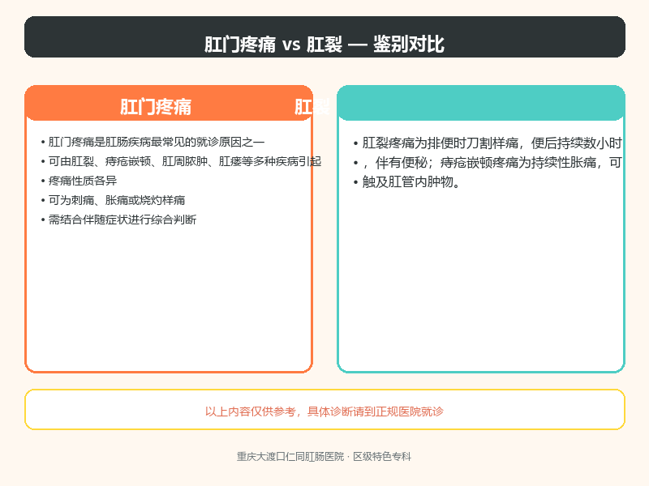Click the title 肛门疼痛 vs 肛裂 — 鉴别对比
The image size is (649, 486).
click(324, 45)
